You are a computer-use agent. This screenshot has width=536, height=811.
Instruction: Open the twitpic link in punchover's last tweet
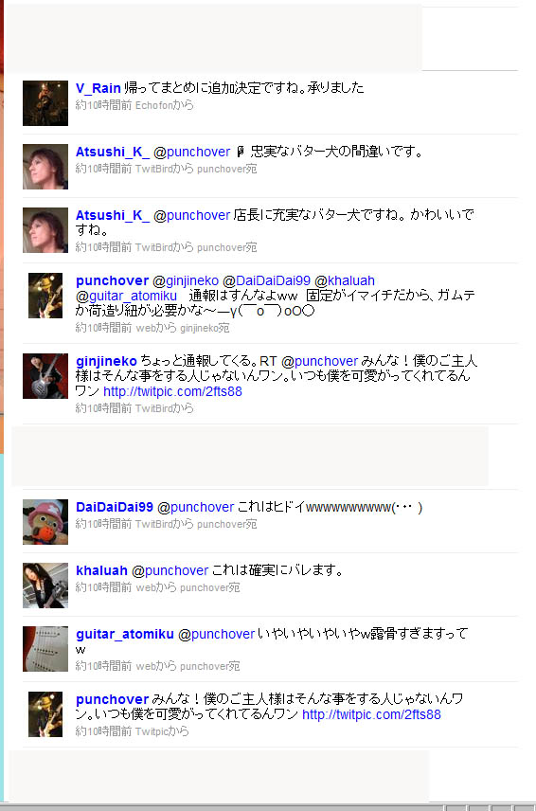[x=371, y=714]
